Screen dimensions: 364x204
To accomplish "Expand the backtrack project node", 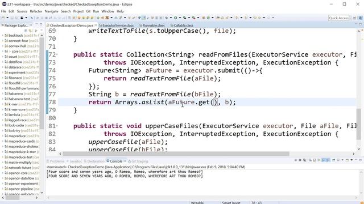I will point(2,35).
